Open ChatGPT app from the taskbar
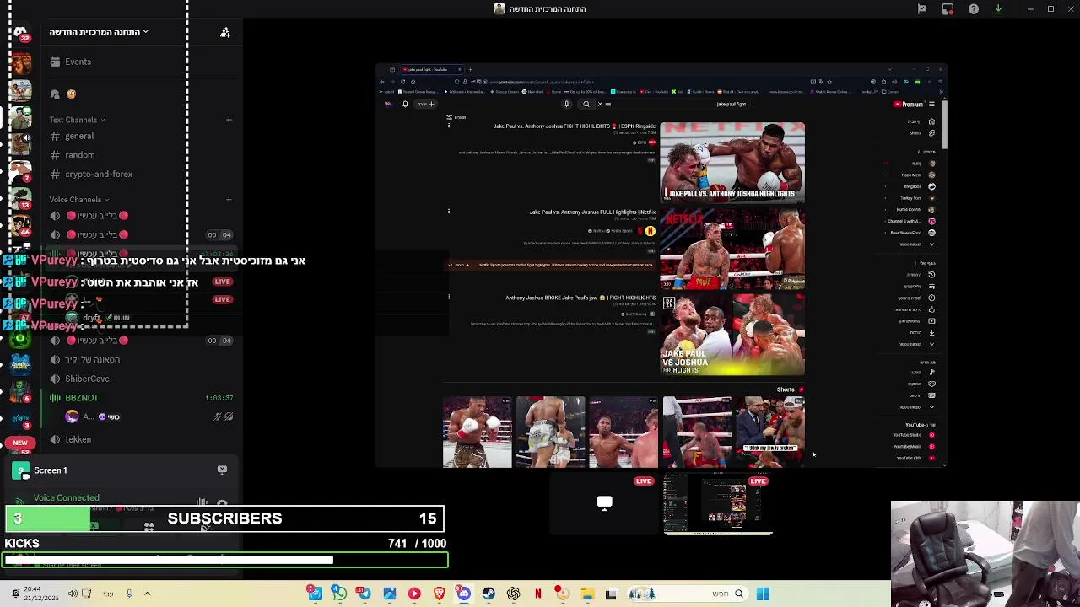Image resolution: width=1080 pixels, height=607 pixels. click(513, 594)
